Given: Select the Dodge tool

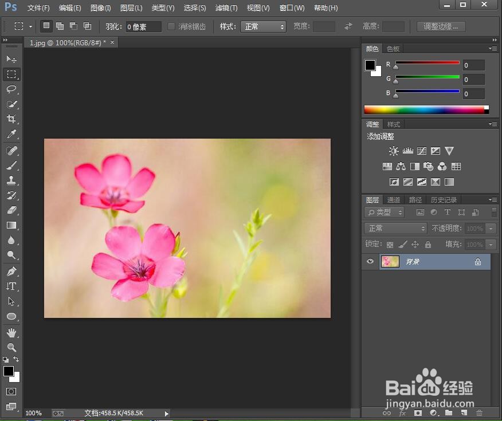Looking at the screenshot, I should [11, 255].
